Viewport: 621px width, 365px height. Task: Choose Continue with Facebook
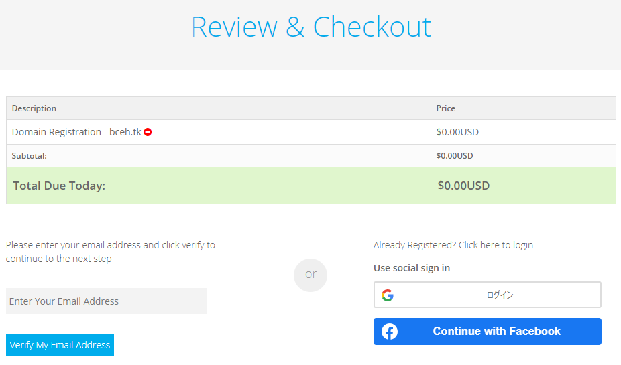[488, 332]
